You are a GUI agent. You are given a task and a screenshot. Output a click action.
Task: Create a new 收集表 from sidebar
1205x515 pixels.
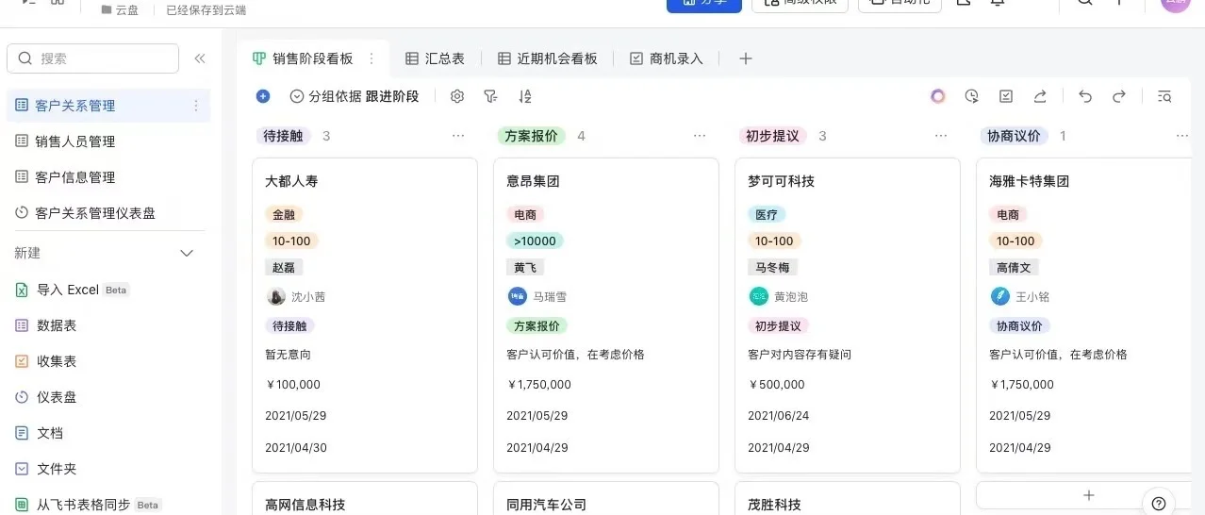click(x=46, y=361)
